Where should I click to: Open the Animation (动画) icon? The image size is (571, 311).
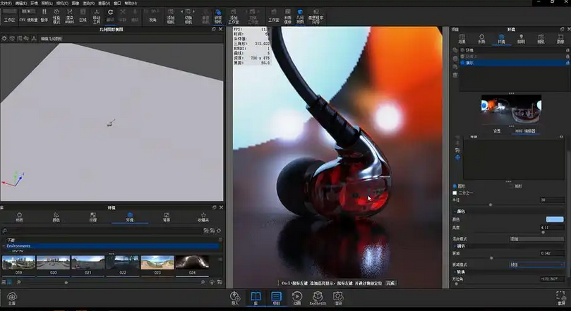click(x=296, y=297)
